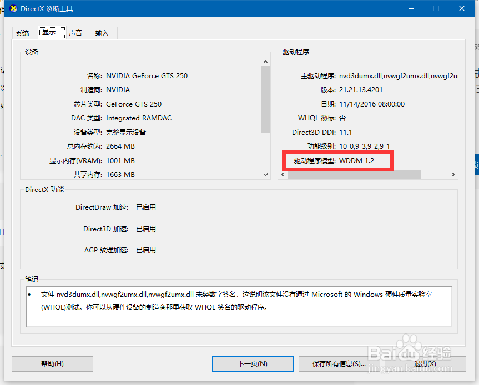Image resolution: width=479 pixels, height=385 pixels.
Task: Close the DirectX 诊断工具 window
Action: (462, 8)
